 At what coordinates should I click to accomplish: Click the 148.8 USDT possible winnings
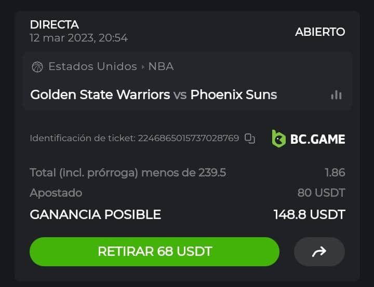(309, 214)
